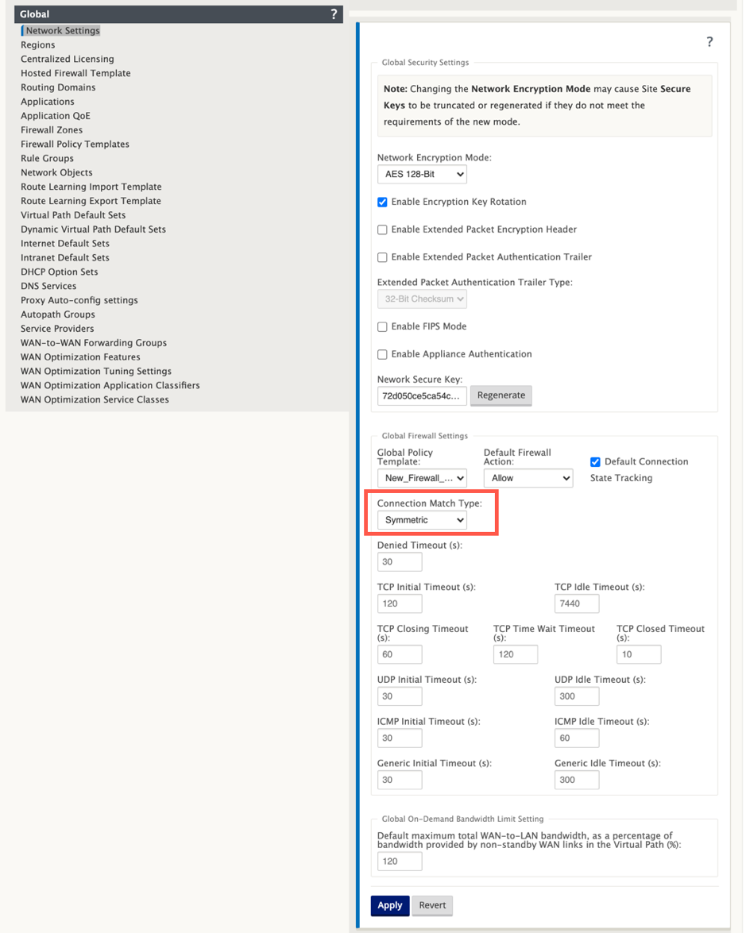Check Enable Extended Packet Authentication Trailer

click(382, 257)
